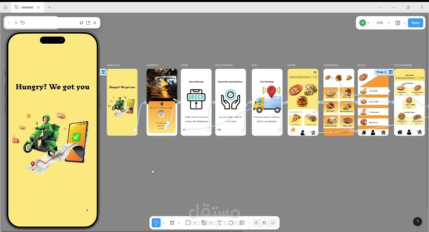The height and width of the screenshot is (232, 429).
Task: Select the order frame label
Action: (x=185, y=65)
